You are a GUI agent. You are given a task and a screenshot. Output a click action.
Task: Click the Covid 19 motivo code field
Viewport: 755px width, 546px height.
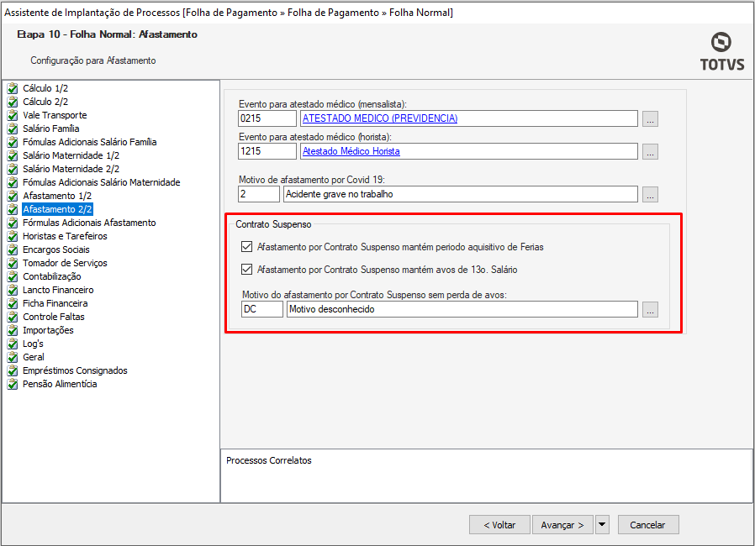pos(259,194)
